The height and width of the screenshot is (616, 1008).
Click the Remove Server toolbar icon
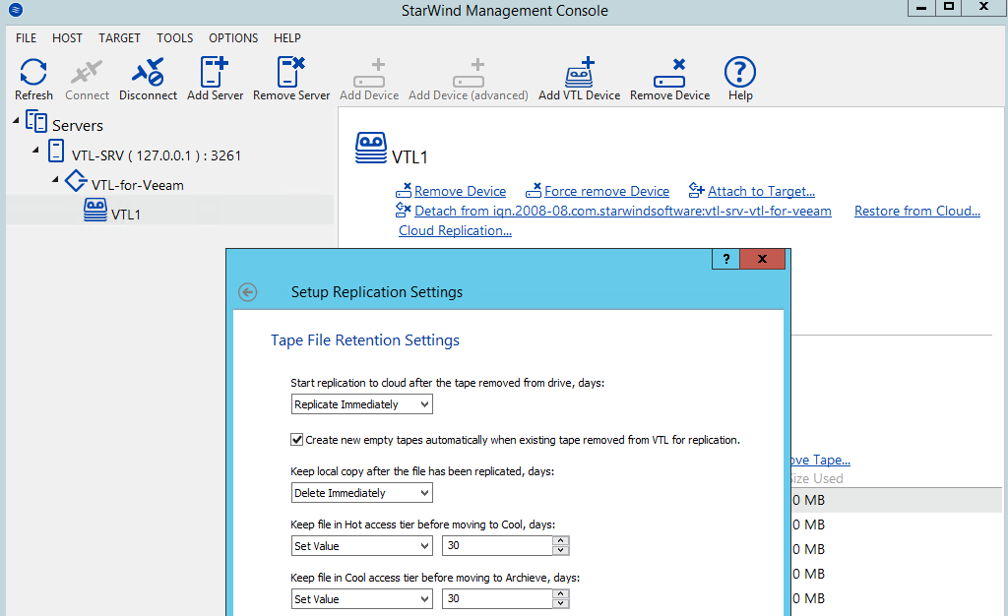click(290, 78)
